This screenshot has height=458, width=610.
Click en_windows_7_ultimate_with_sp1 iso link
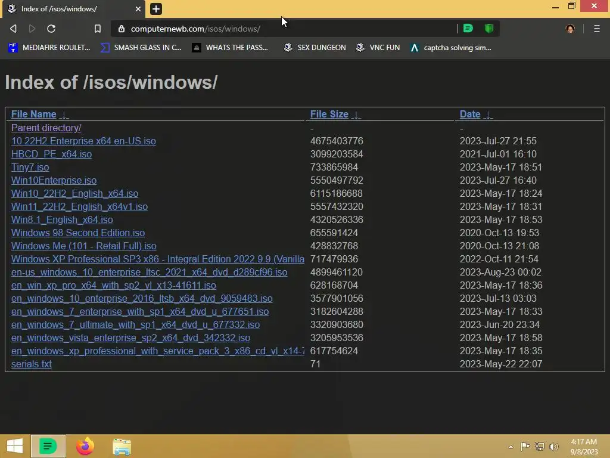(135, 325)
